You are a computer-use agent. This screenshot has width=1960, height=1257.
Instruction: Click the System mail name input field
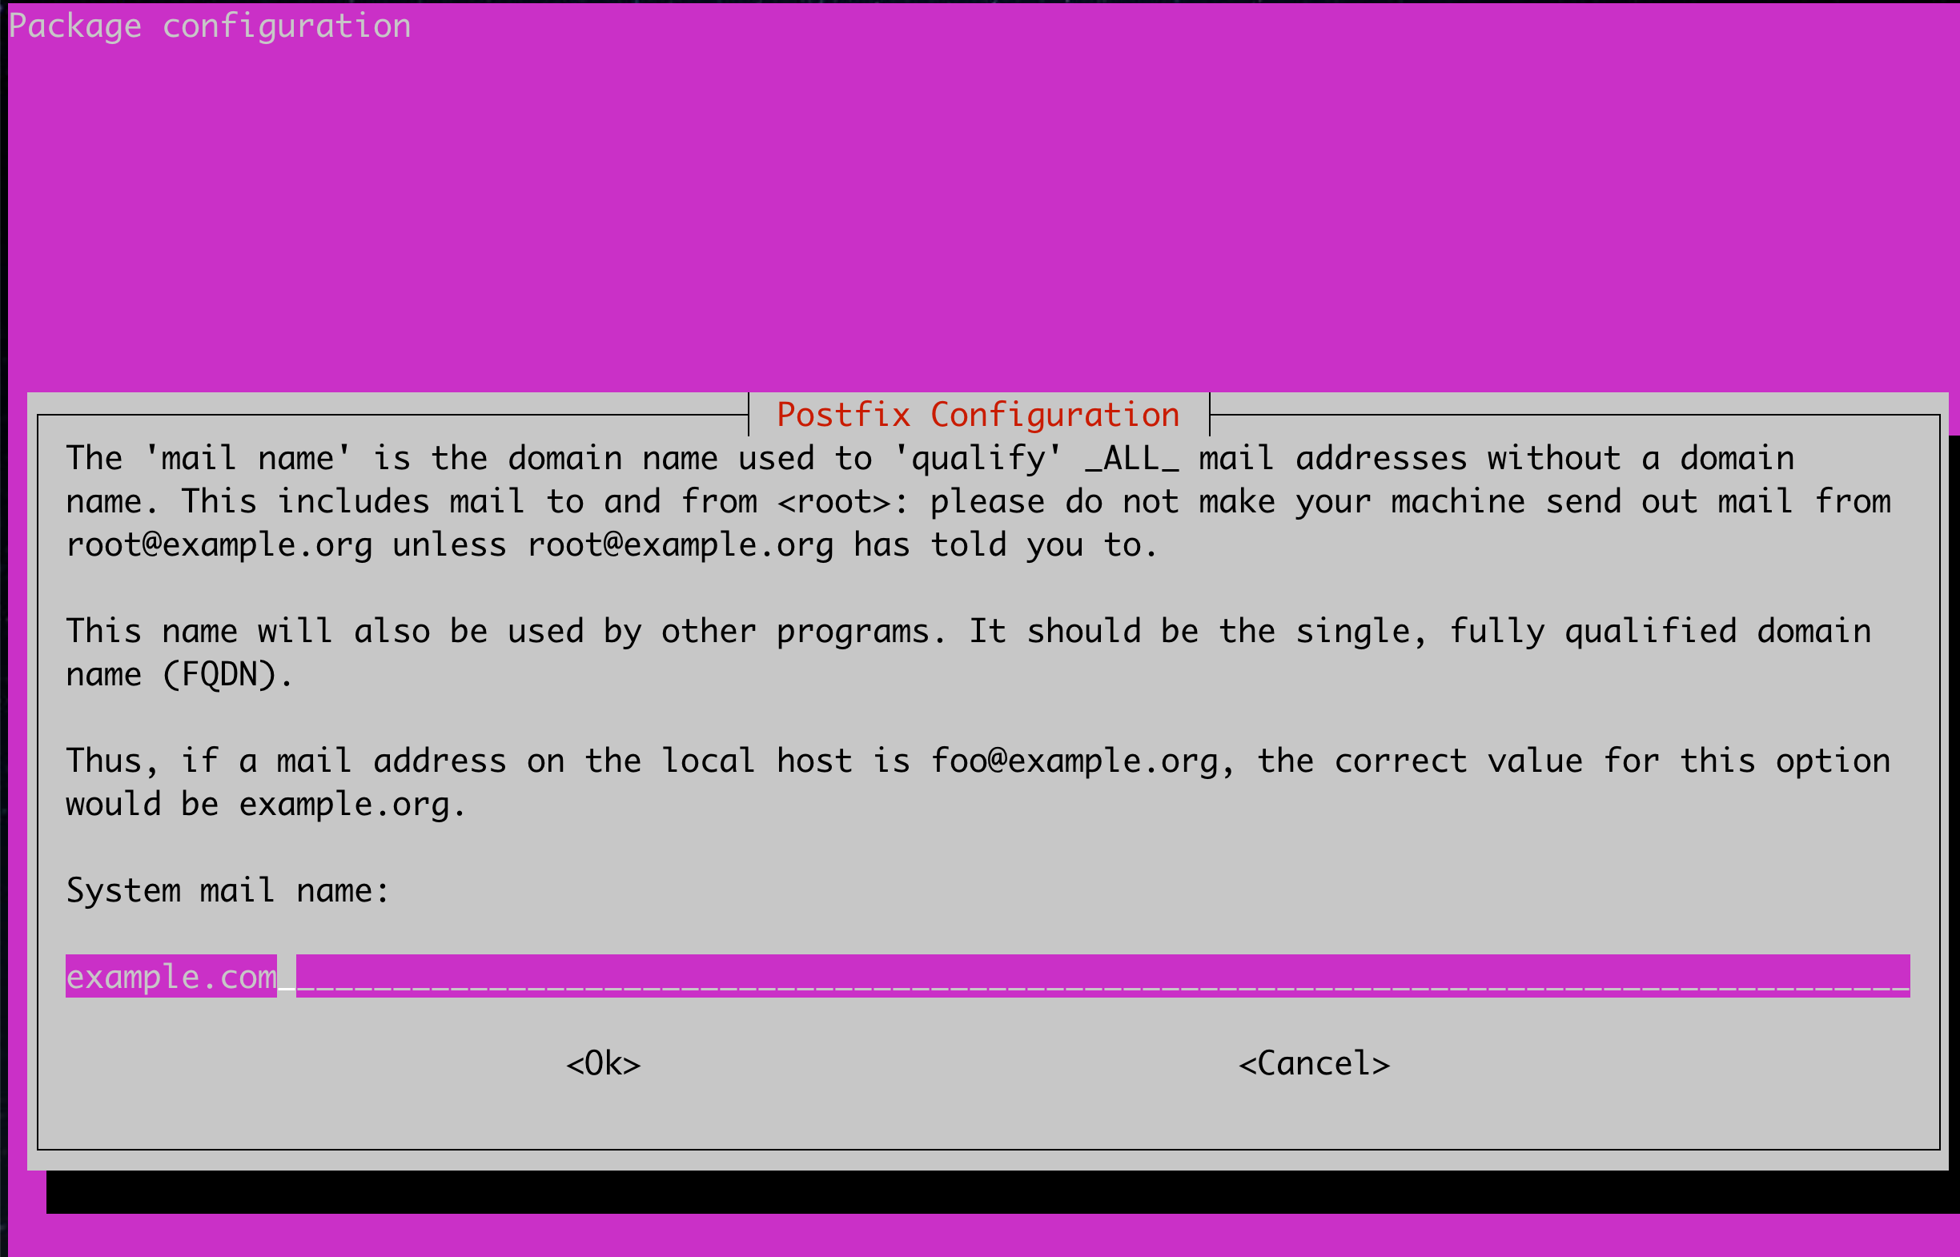pos(987,975)
